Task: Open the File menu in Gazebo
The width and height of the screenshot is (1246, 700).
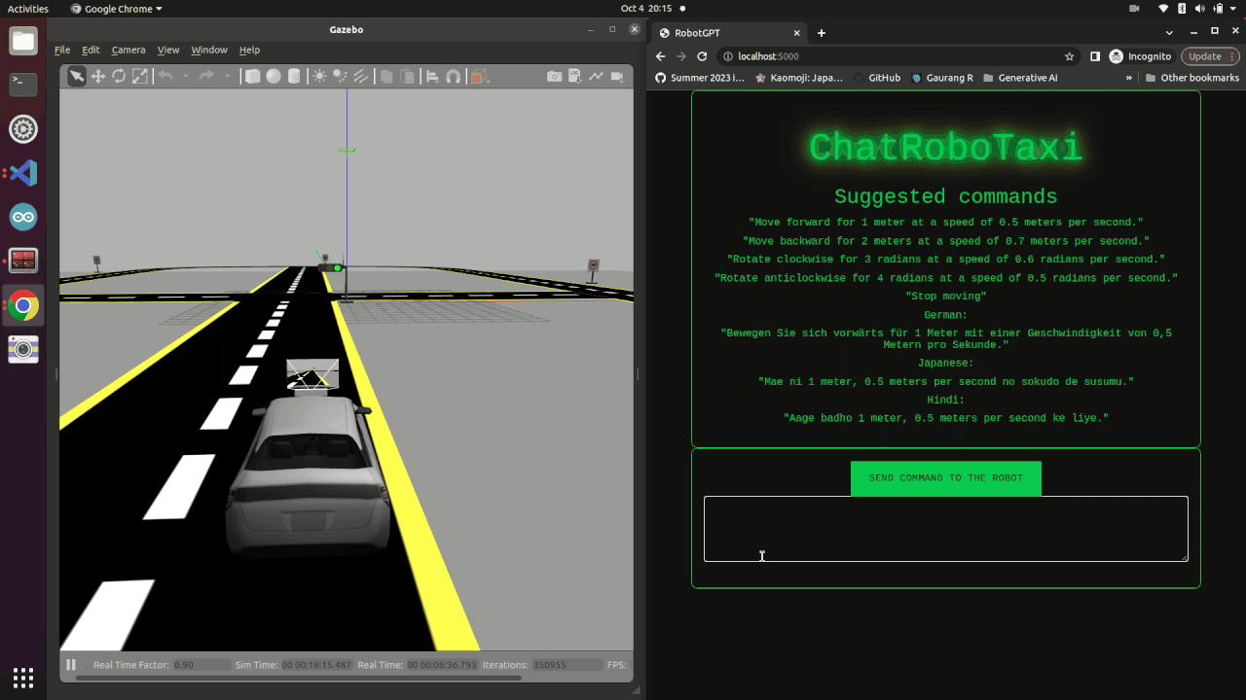Action: 62,50
